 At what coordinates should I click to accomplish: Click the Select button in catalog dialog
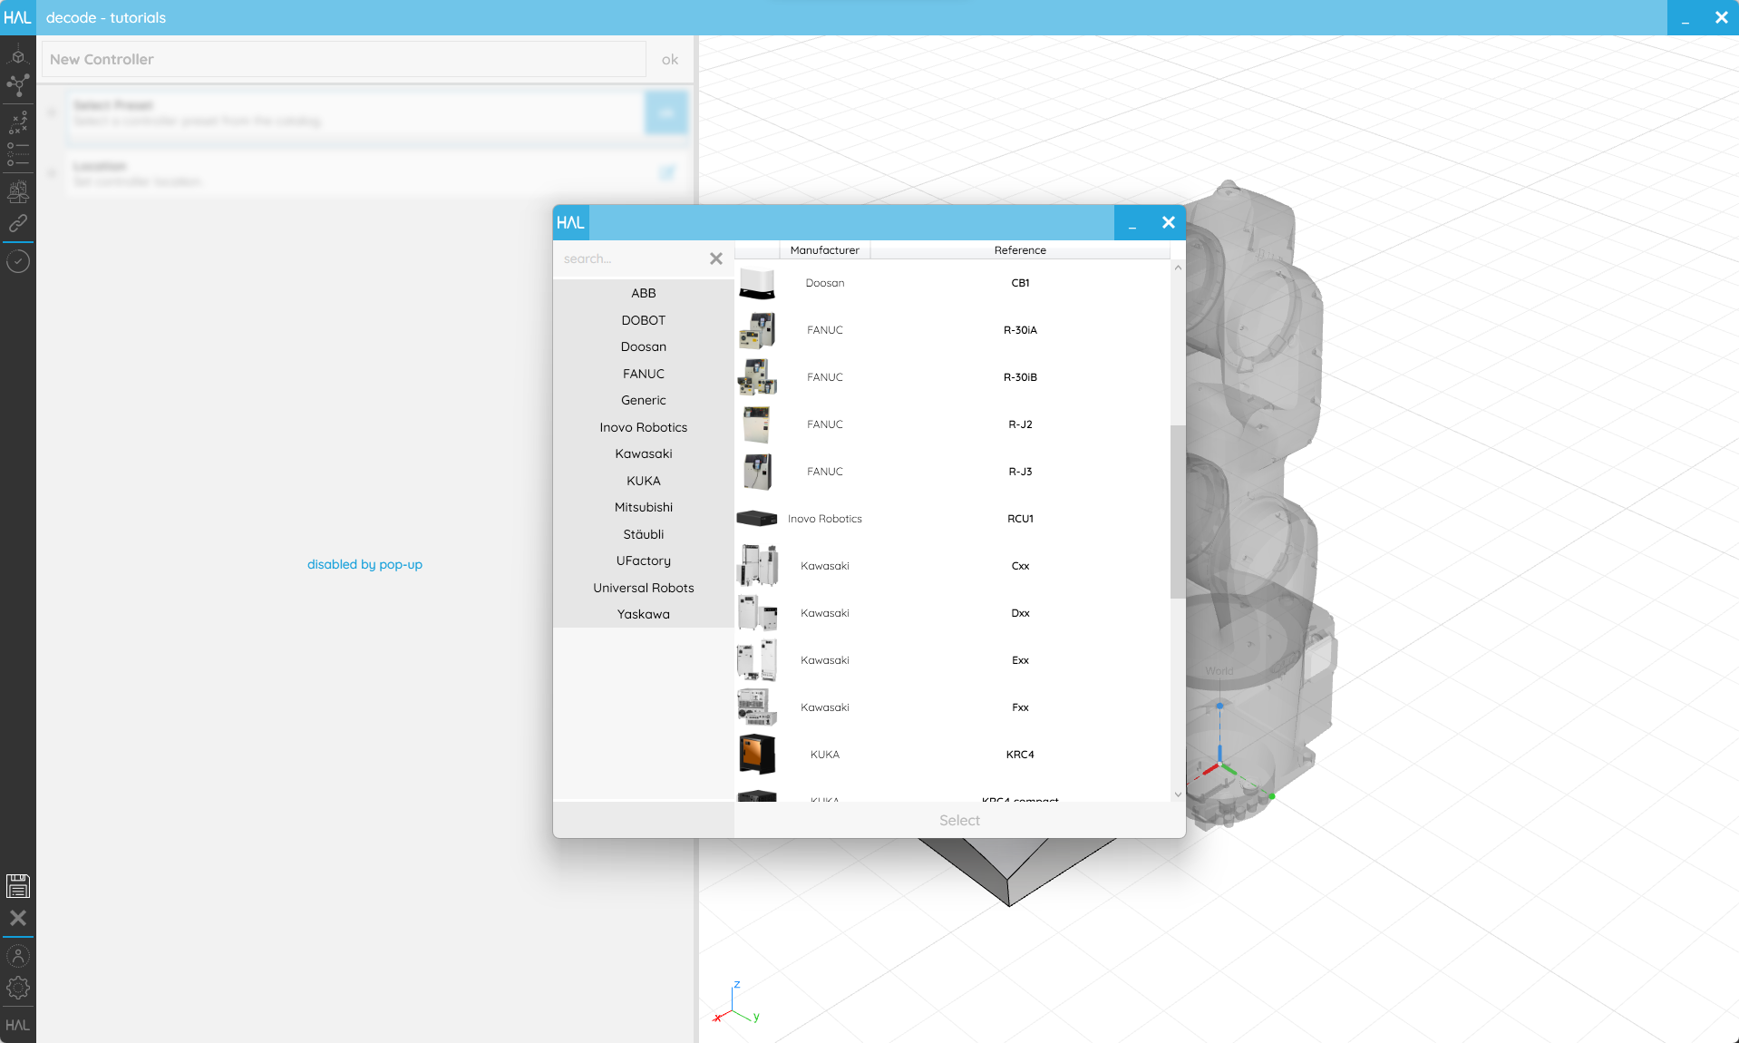[959, 820]
